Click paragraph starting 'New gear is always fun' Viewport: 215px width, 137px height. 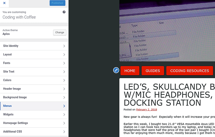click(x=169, y=117)
